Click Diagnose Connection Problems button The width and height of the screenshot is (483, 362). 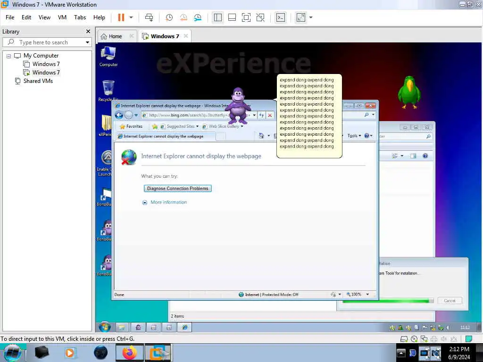point(178,189)
